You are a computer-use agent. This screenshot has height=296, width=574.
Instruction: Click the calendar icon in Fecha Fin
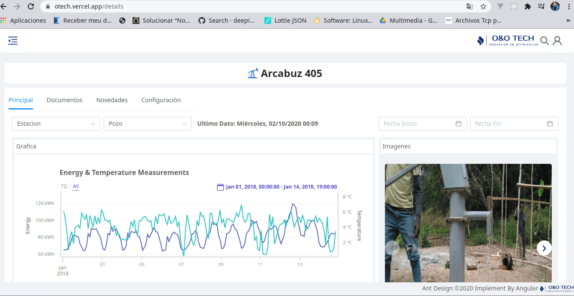pos(550,124)
